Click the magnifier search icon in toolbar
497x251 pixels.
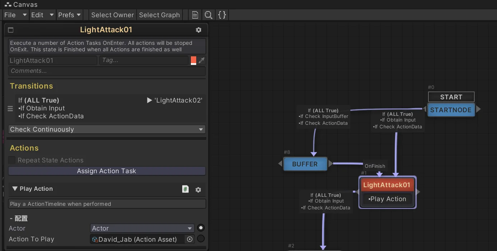coord(208,15)
